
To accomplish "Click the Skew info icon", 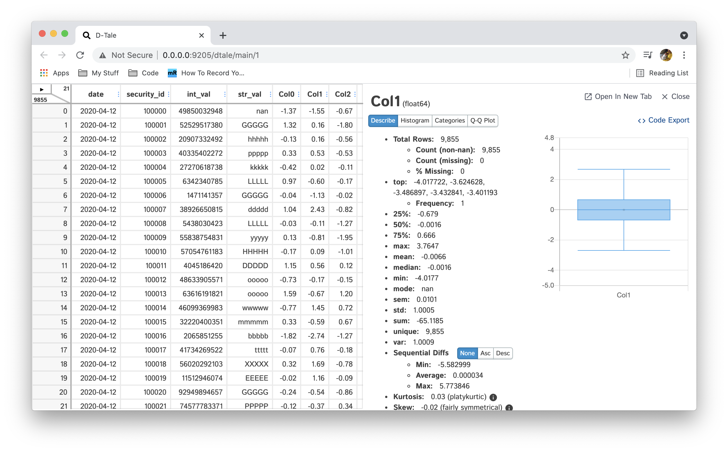I will (x=509, y=408).
